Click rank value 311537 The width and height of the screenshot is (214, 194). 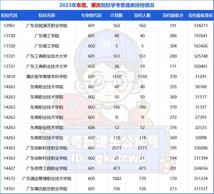pos(201,189)
